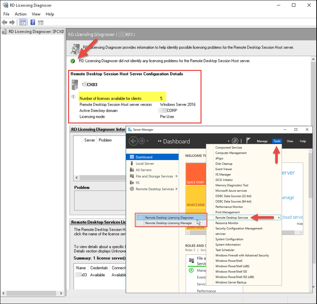Choose Resource Monitor from Tools menu
The height and width of the screenshot is (304, 317).
(x=227, y=223)
